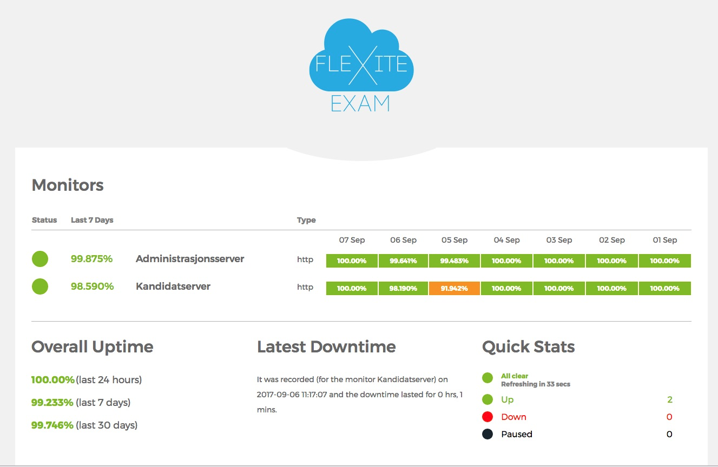
Task: Click the 01 Sep column date
Action: 665,240
